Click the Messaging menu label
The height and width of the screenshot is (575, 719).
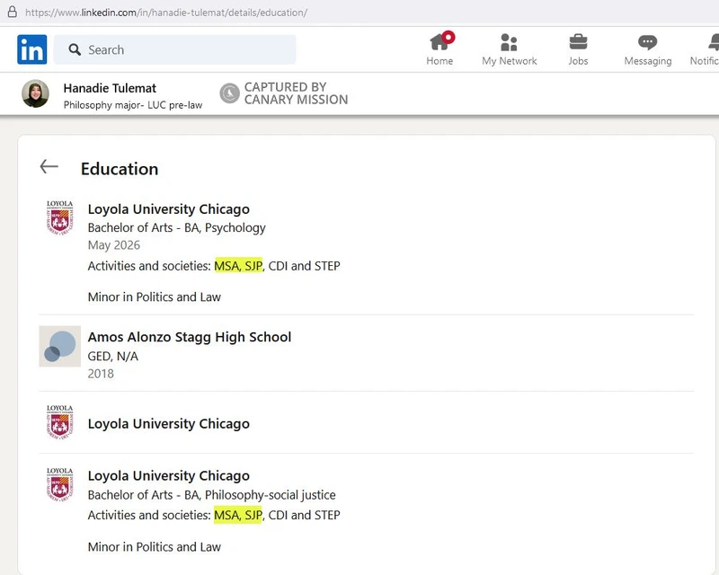647,61
